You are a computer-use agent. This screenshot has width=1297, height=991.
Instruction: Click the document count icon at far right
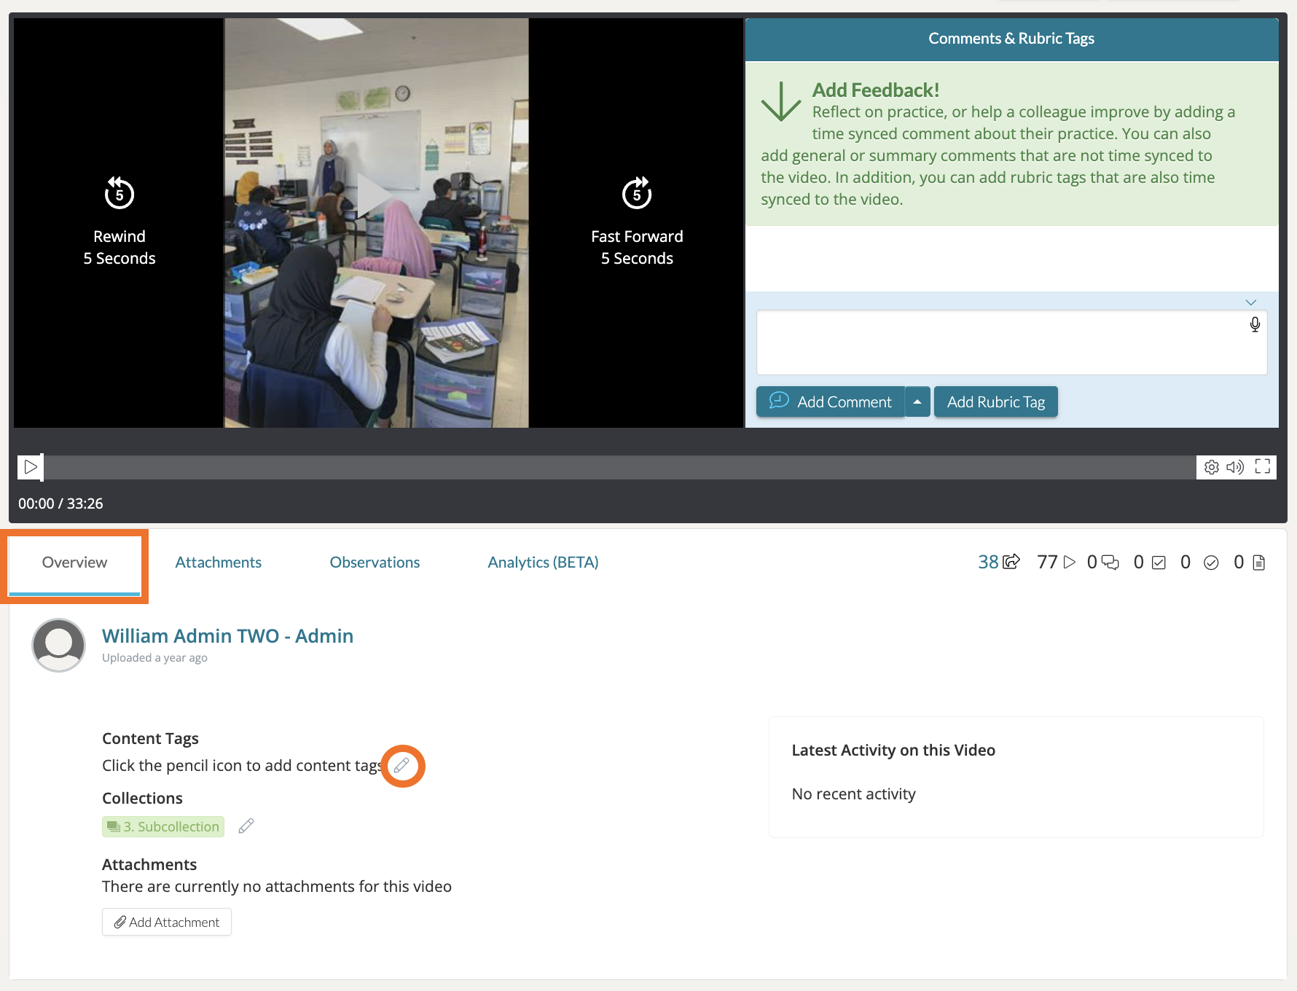tap(1258, 563)
